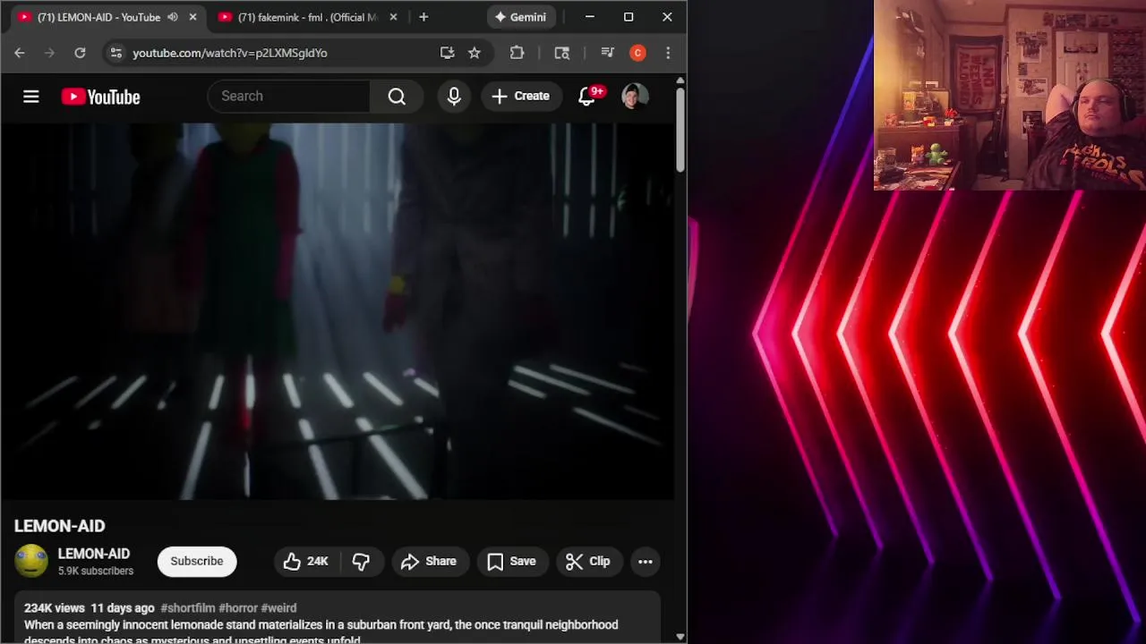
Task: Switch to the fakemink fml tab
Action: click(x=299, y=17)
